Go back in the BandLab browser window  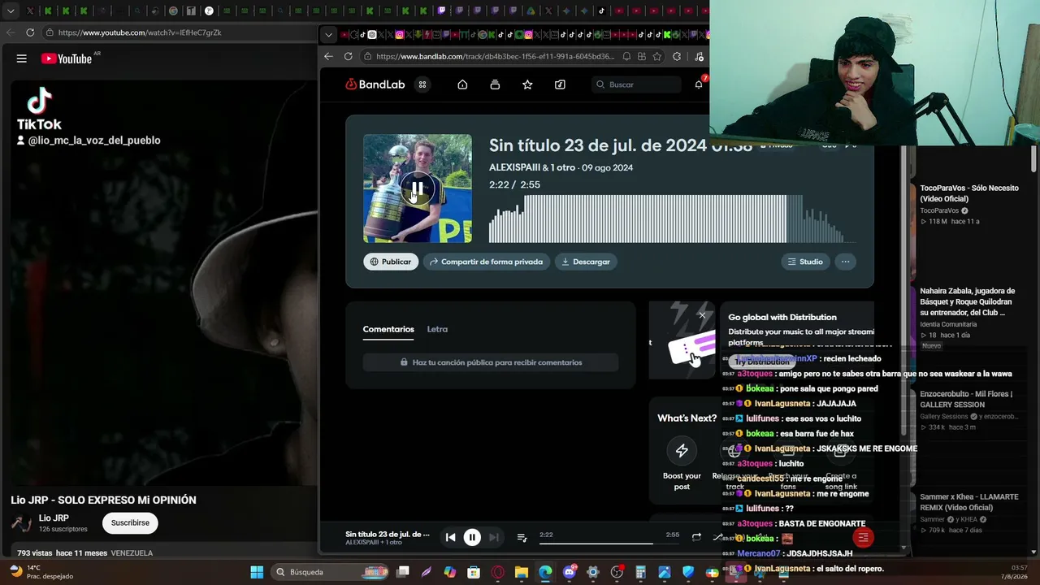(x=328, y=56)
